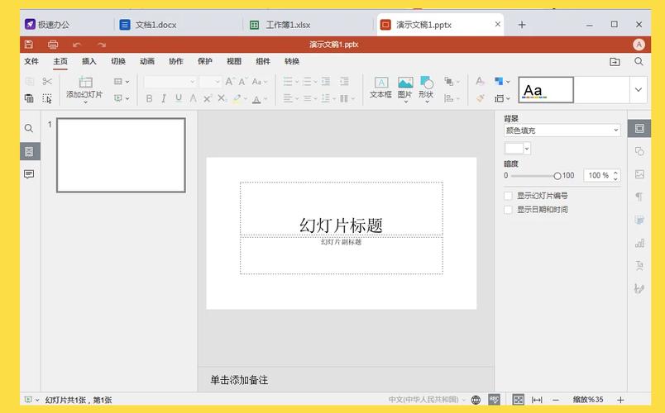Open the 文件 menu
The width and height of the screenshot is (665, 413).
pos(31,61)
